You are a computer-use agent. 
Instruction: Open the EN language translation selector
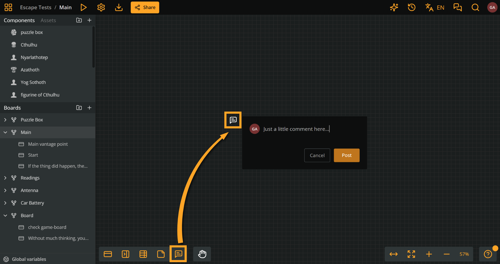click(435, 7)
